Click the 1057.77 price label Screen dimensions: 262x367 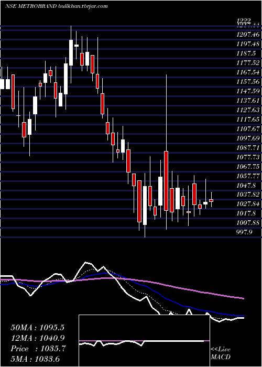click(x=248, y=176)
